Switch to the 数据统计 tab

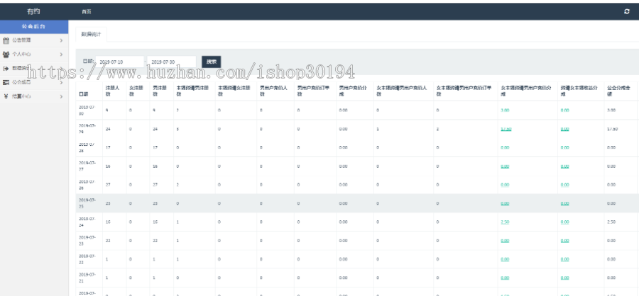92,35
